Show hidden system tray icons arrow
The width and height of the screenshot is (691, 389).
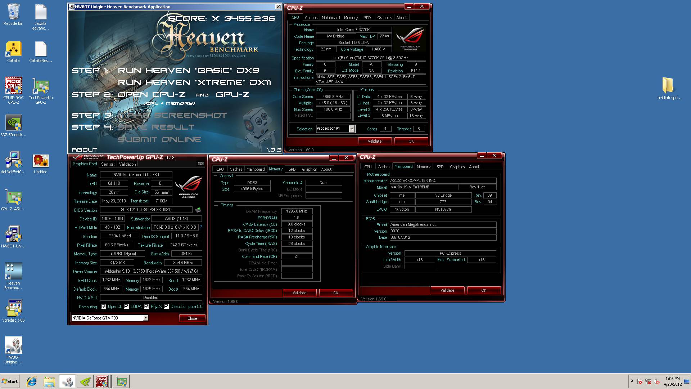point(632,381)
